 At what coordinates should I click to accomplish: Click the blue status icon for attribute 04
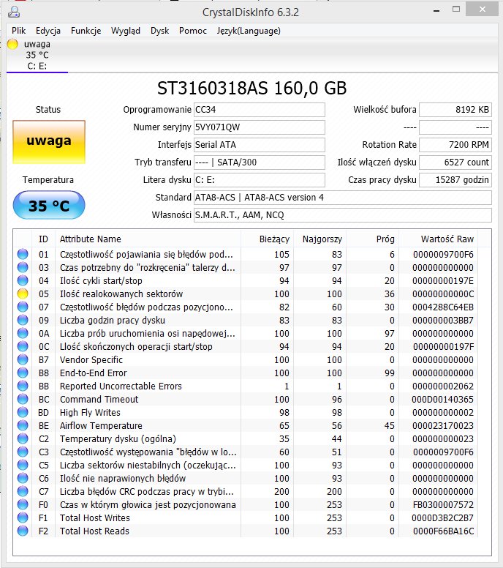[x=23, y=281]
